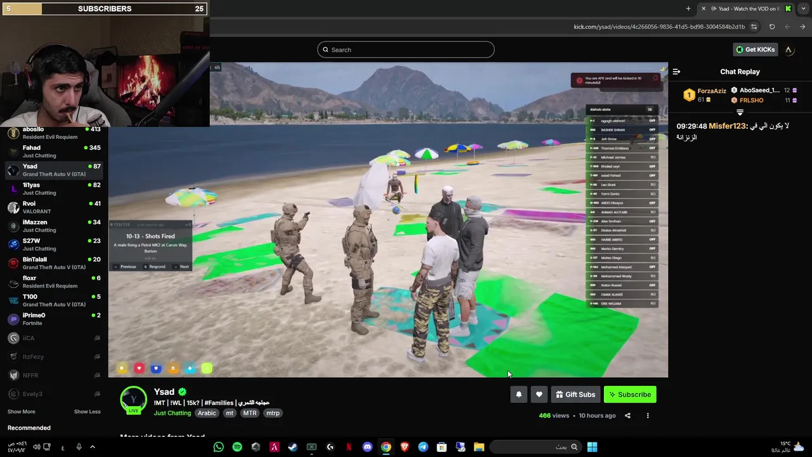Click the notification bell for Ysad
This screenshot has height=457, width=812.
tap(518, 394)
